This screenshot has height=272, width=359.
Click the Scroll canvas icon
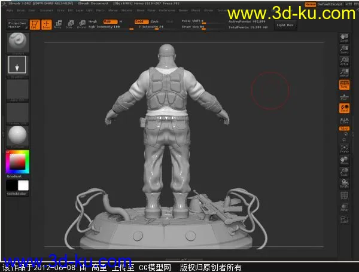(344, 38)
